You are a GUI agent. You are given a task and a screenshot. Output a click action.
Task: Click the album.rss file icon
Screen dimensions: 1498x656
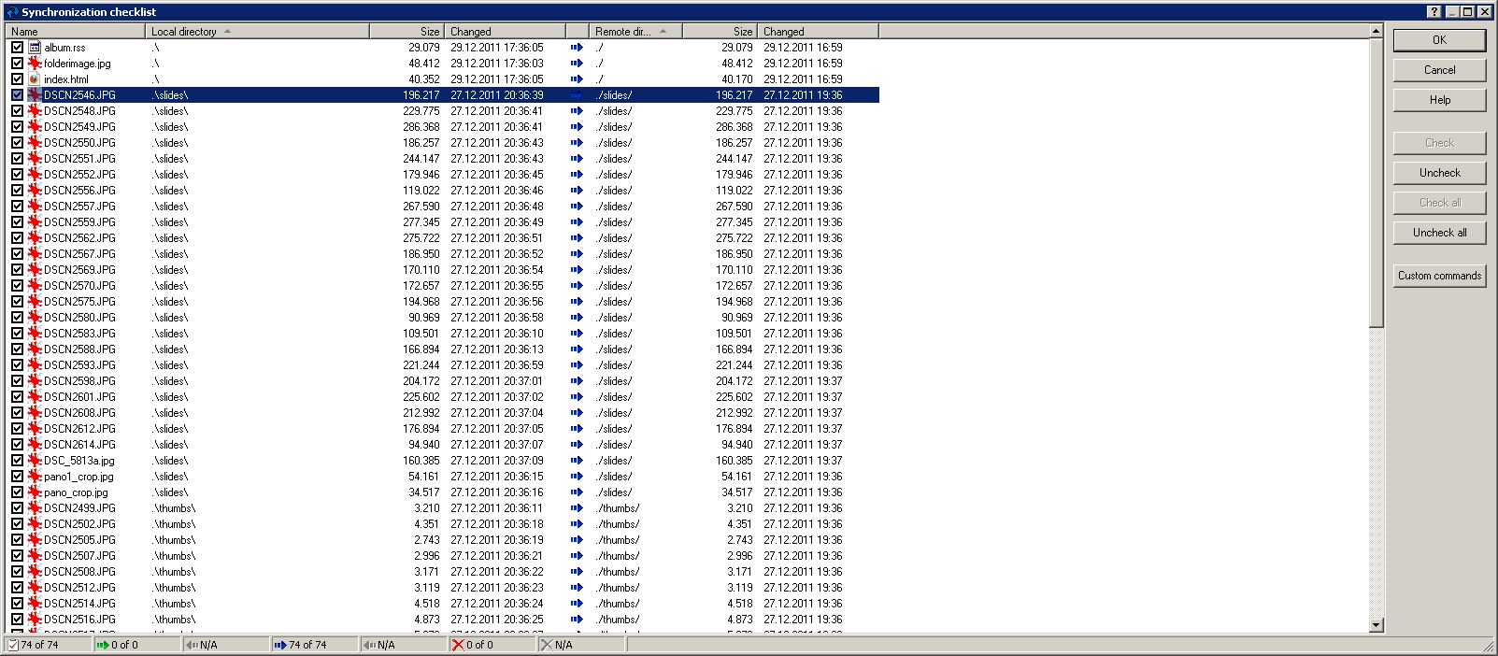pyautogui.click(x=35, y=48)
